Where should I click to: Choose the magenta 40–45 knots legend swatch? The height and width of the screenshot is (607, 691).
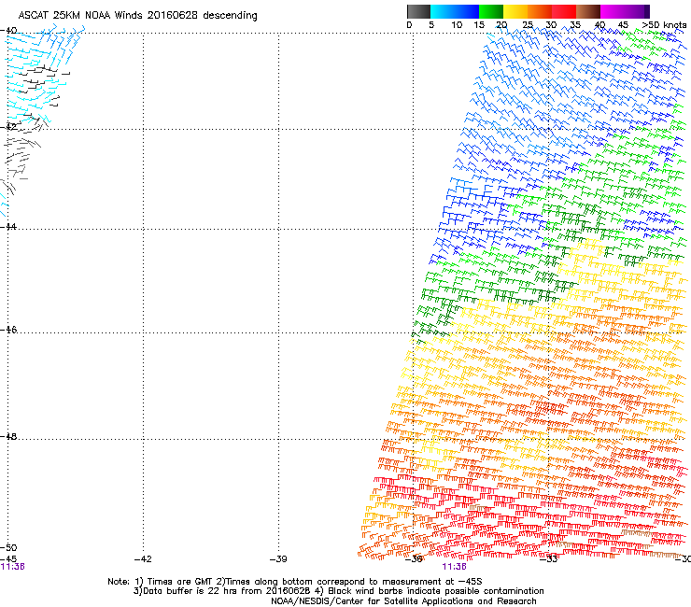613,11
